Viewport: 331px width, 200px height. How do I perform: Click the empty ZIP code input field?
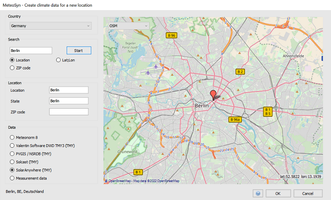(x=69, y=112)
